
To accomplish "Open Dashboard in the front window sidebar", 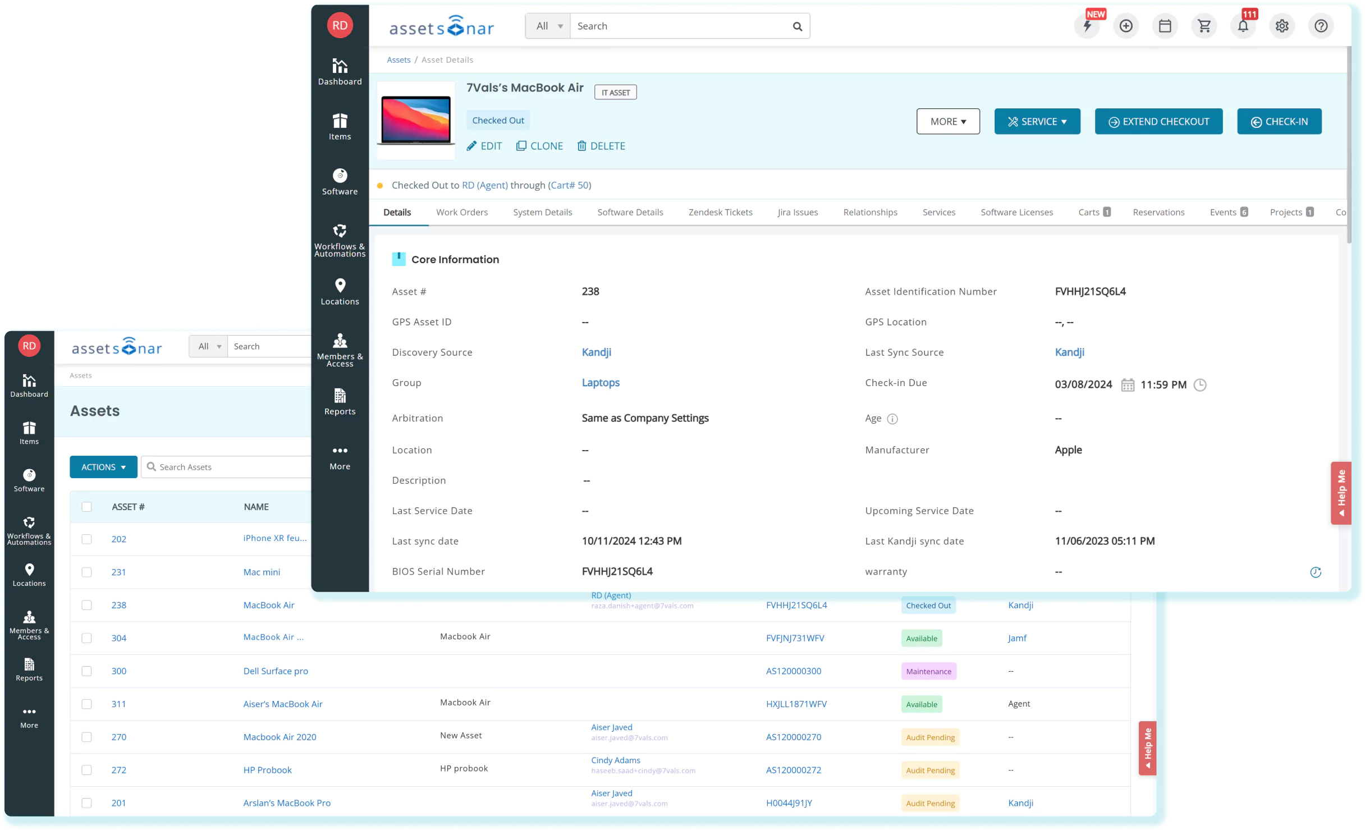I will click(x=340, y=72).
